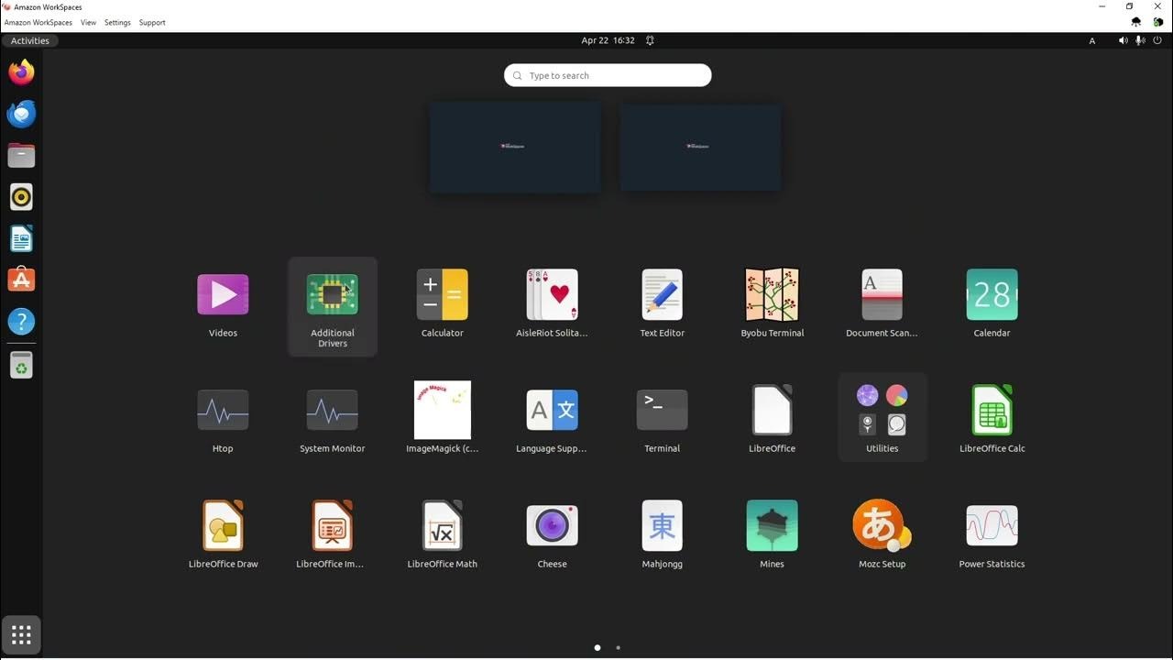
Task: Launch the Cheese webcam app
Action: point(553,526)
